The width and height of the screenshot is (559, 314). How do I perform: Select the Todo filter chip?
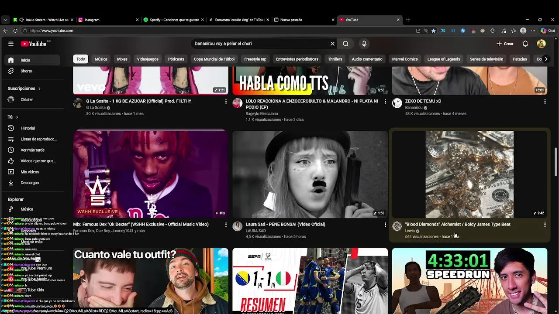[81, 59]
